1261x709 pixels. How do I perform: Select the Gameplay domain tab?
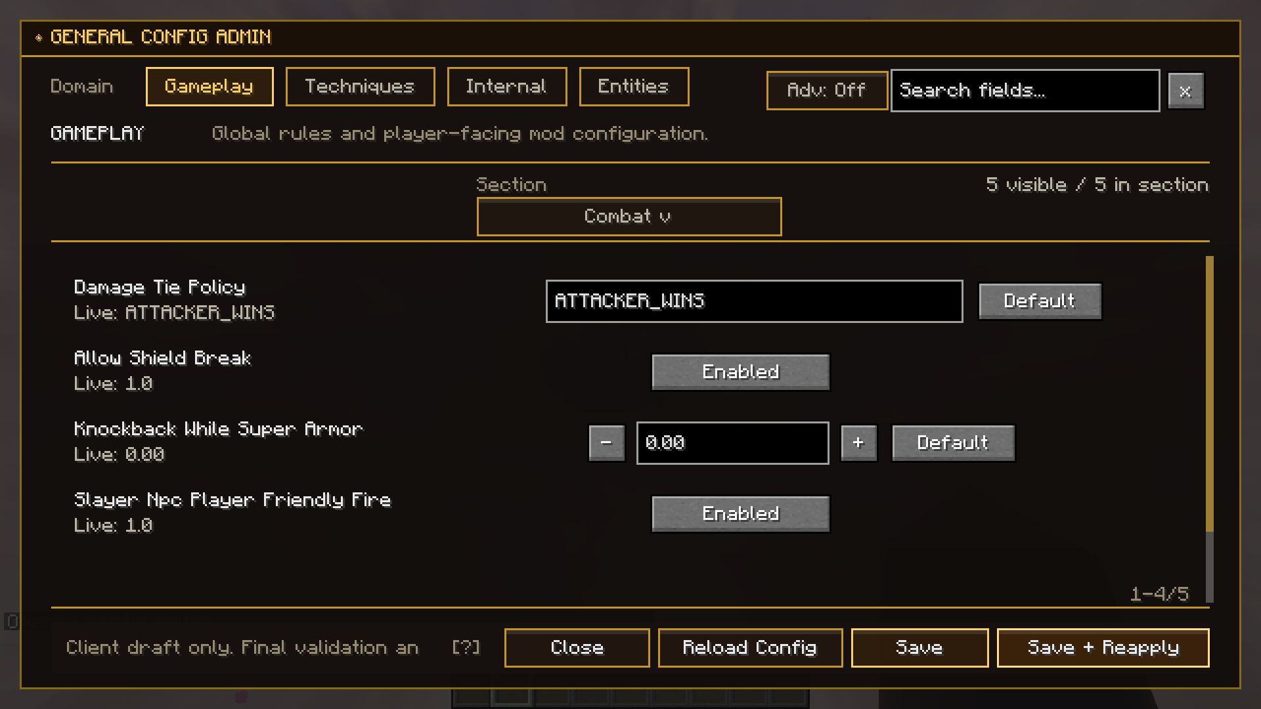pyautogui.click(x=209, y=87)
